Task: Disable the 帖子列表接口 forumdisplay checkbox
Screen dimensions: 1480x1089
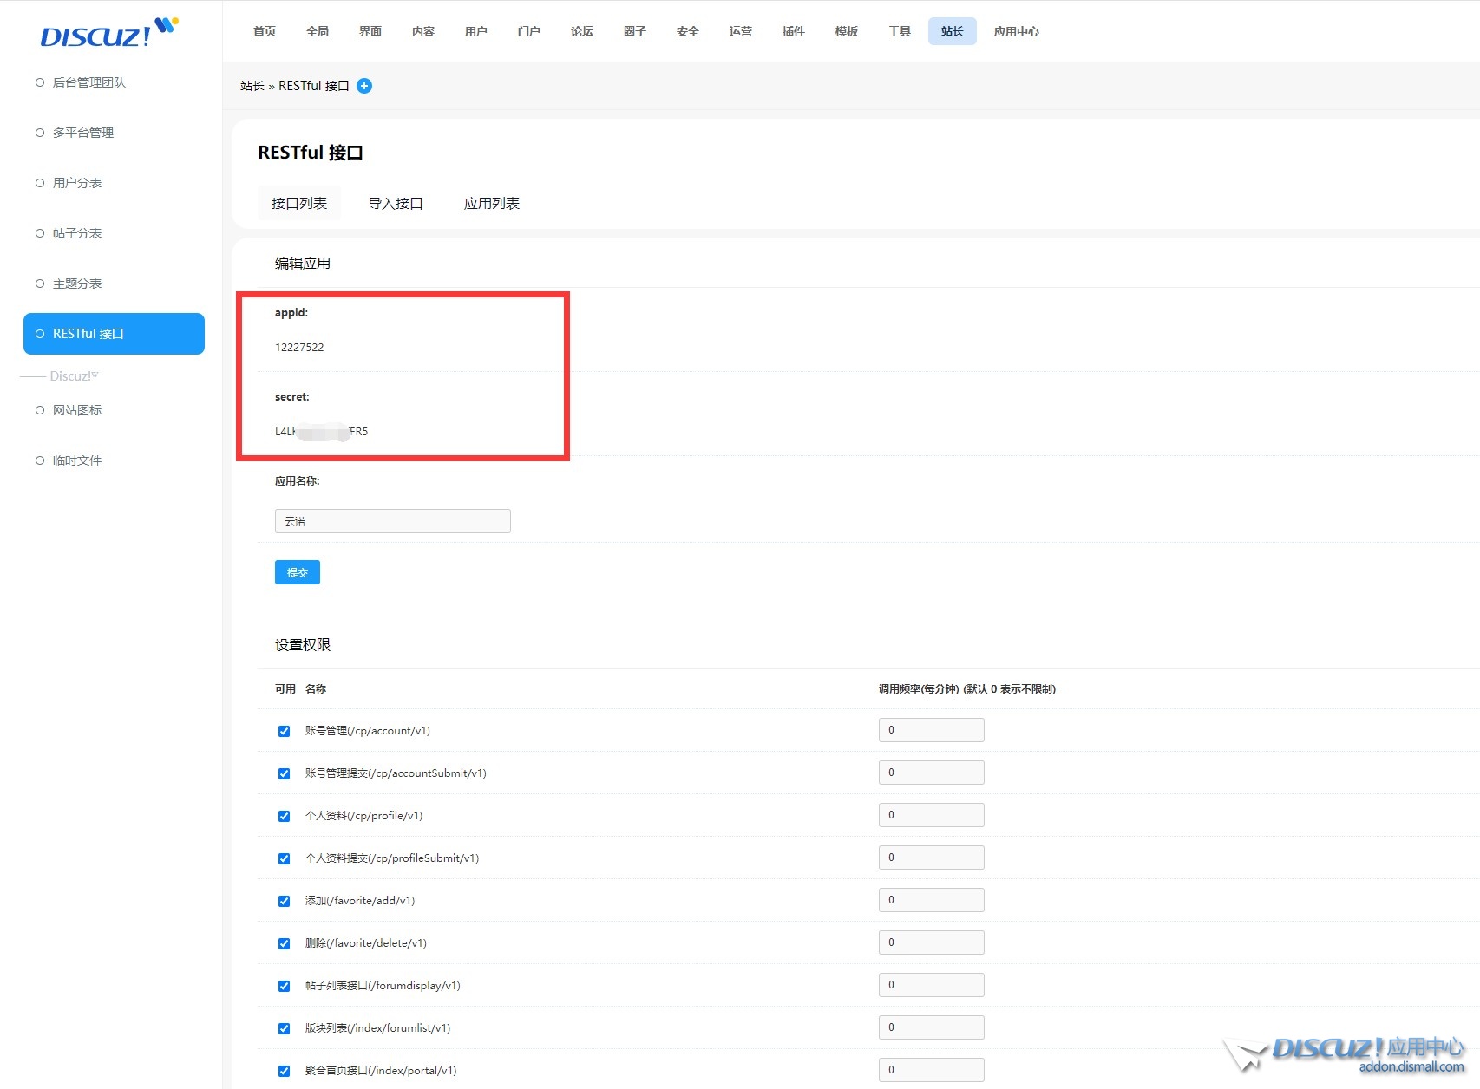Action: 284,986
